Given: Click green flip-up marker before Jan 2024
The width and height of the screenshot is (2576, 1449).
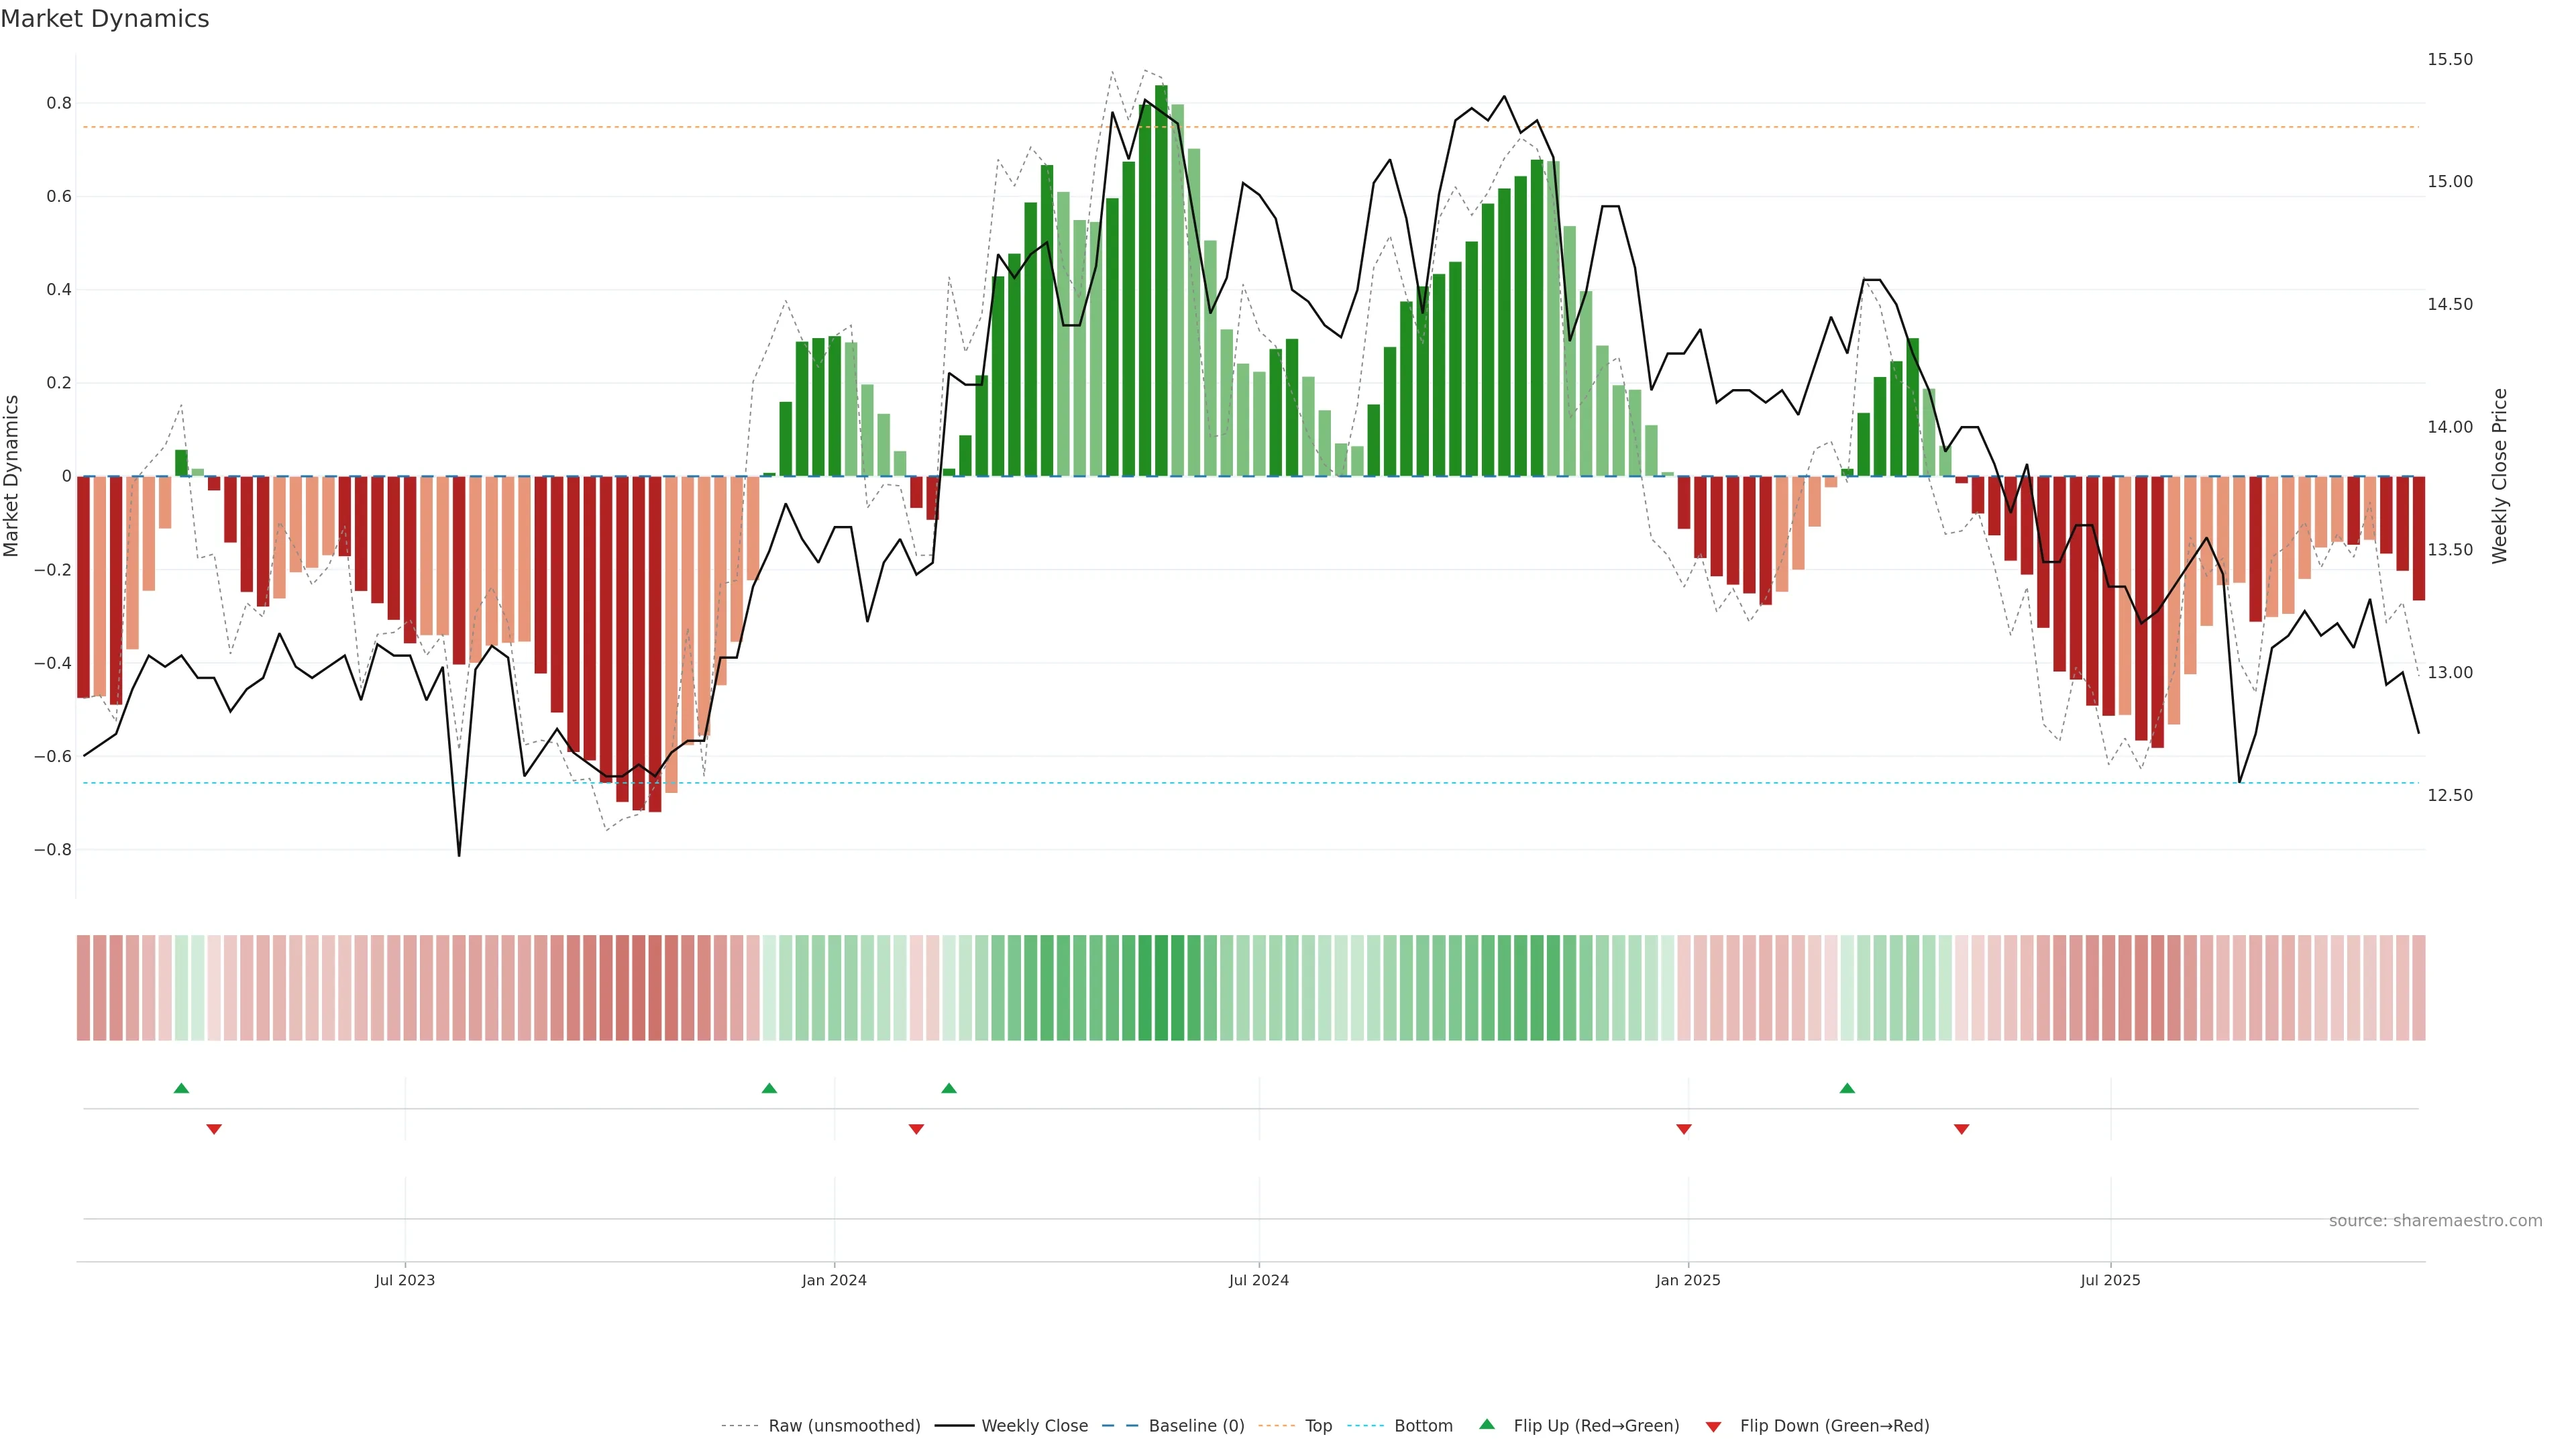Looking at the screenshot, I should (769, 1088).
